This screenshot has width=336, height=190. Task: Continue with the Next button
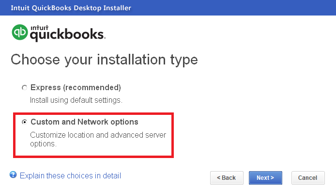tap(265, 178)
